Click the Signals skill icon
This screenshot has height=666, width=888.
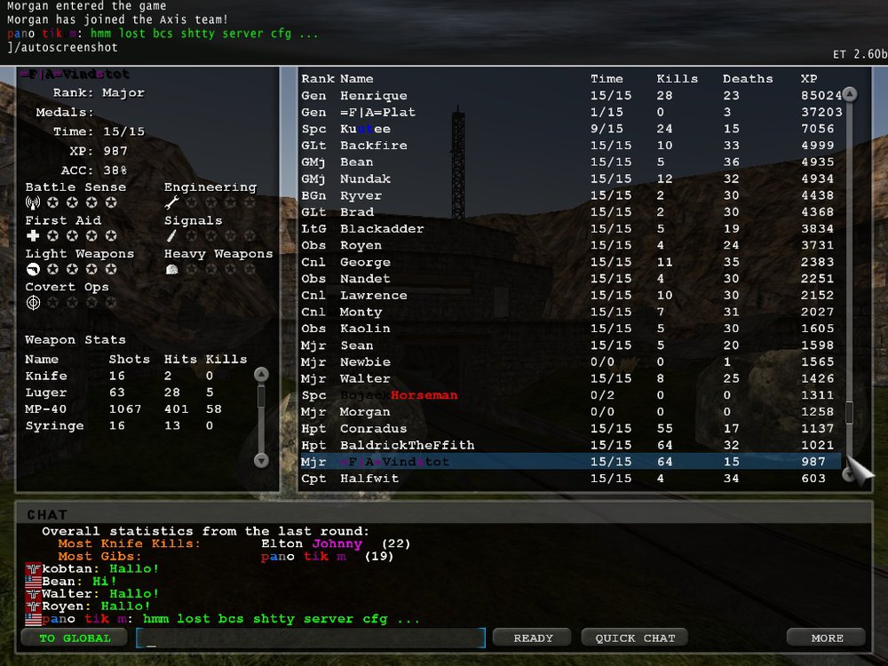(x=171, y=235)
